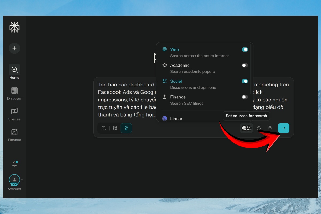Open notifications bell icon

(14, 164)
